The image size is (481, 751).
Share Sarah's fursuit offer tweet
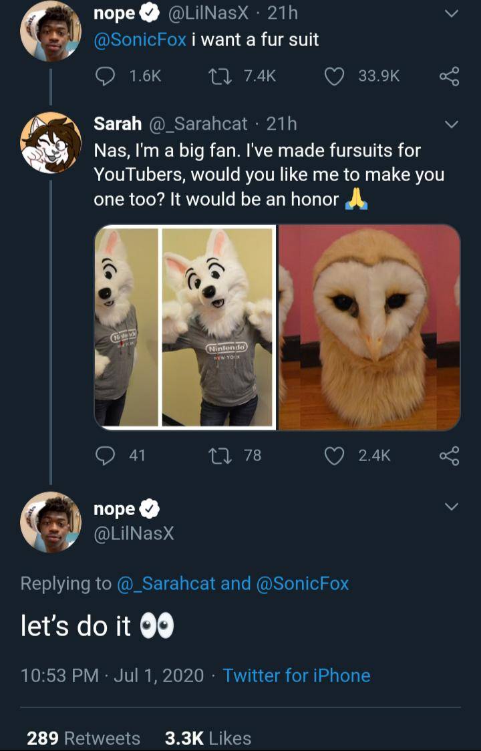[x=450, y=456]
